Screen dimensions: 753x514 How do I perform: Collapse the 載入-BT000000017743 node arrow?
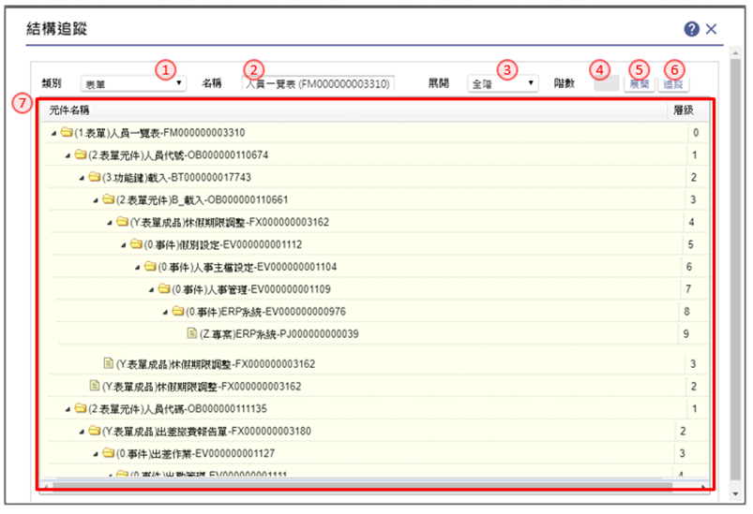coord(82,179)
